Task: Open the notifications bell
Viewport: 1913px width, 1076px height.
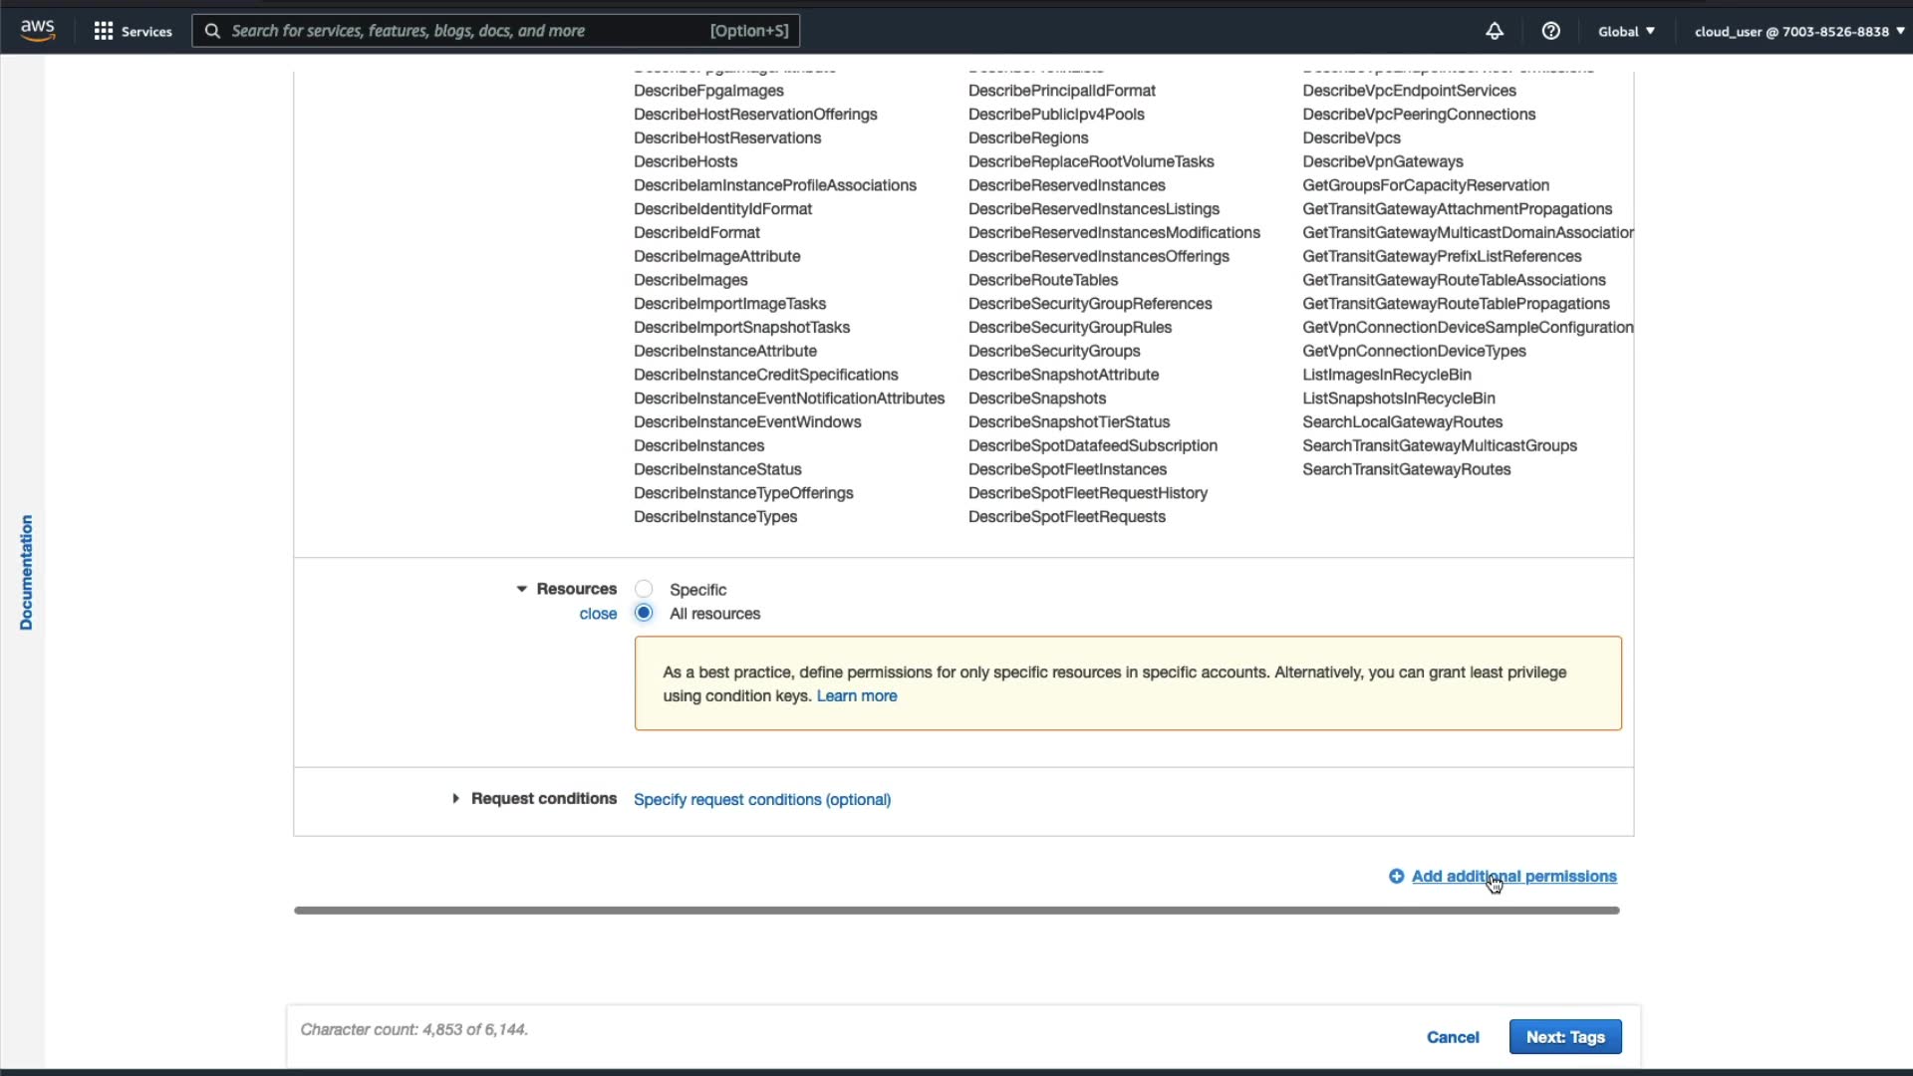Action: tap(1494, 31)
